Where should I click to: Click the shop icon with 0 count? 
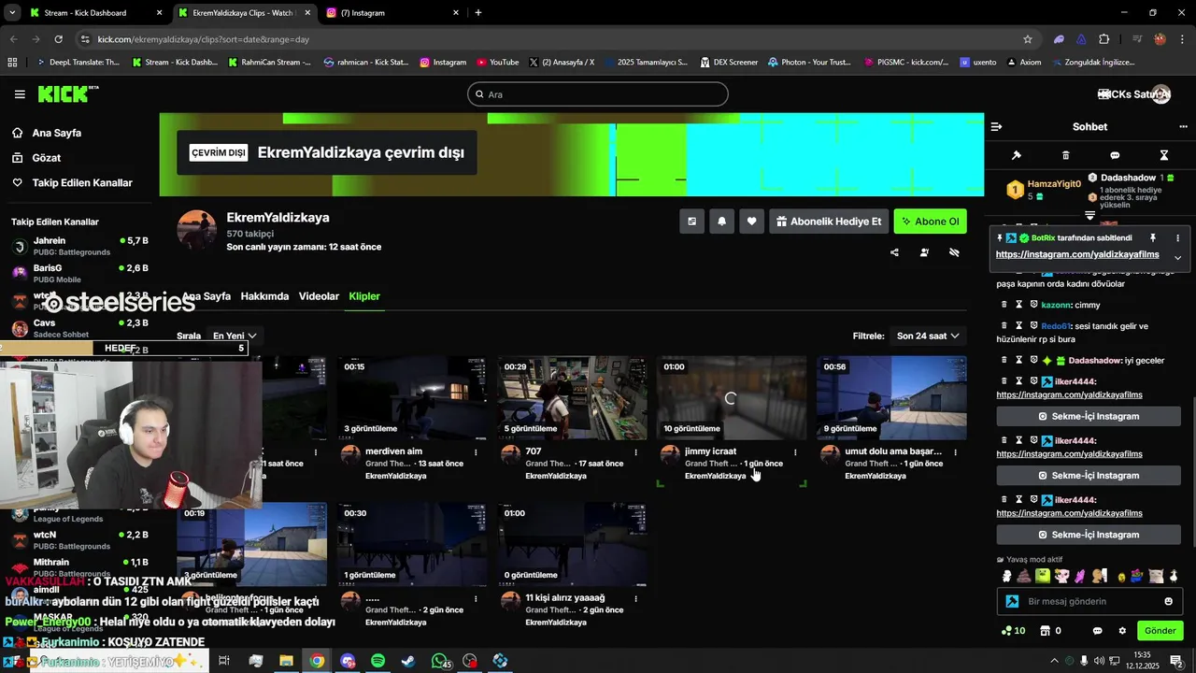[1046, 631]
